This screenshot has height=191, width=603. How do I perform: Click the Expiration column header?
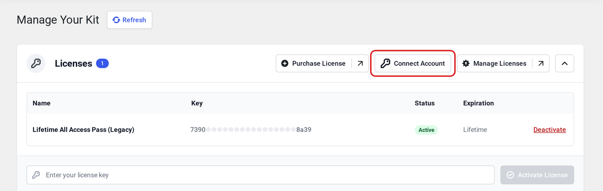[x=478, y=103]
